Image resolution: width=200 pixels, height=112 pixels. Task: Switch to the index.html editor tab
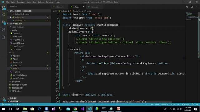click(x=60, y=7)
